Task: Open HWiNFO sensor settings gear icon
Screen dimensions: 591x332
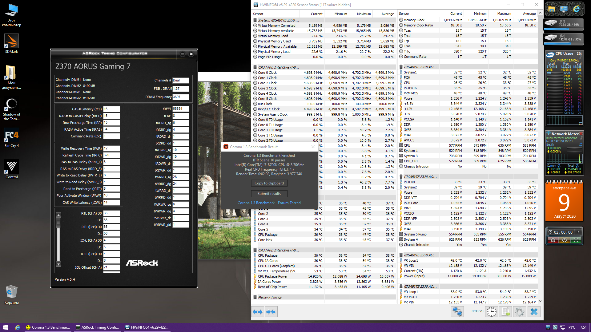Action: (x=520, y=312)
